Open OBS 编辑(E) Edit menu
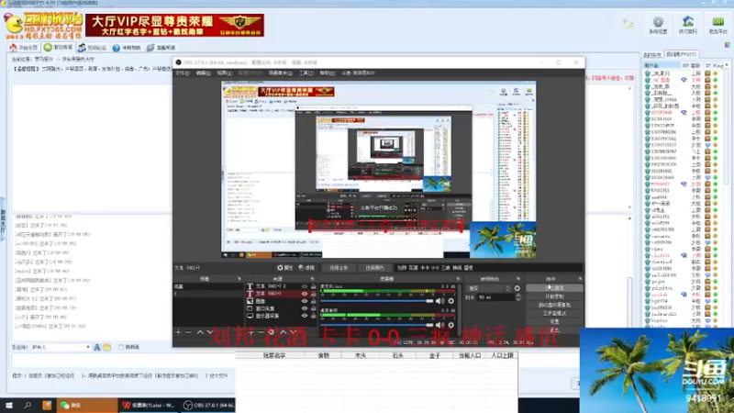The height and width of the screenshot is (413, 734). coord(203,73)
